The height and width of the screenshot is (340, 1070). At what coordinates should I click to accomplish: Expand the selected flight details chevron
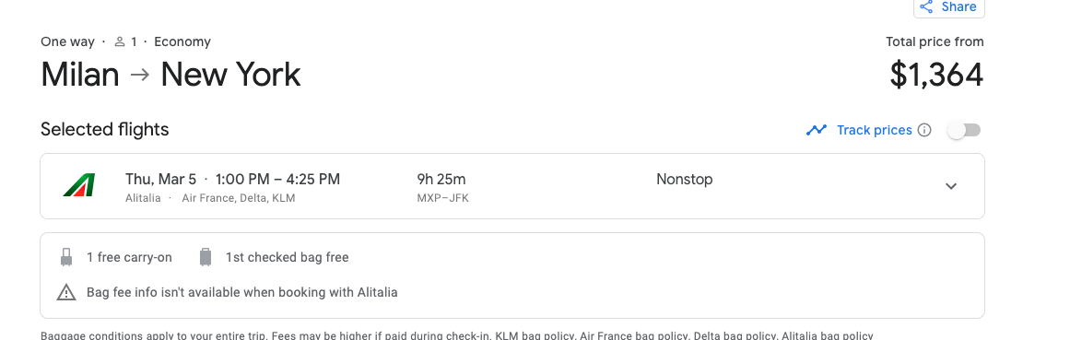tap(950, 186)
